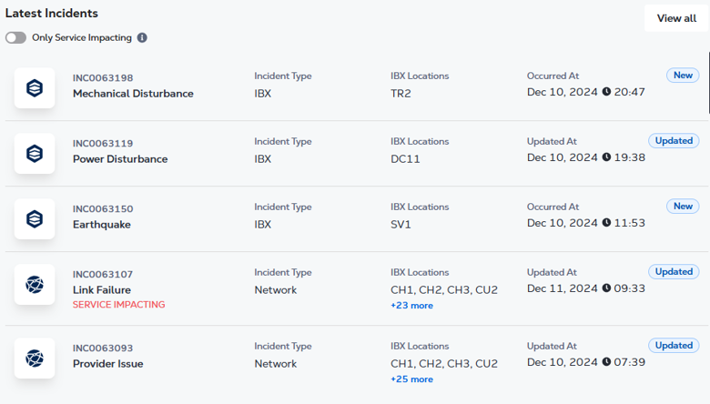Open the View all incidents button

click(676, 18)
